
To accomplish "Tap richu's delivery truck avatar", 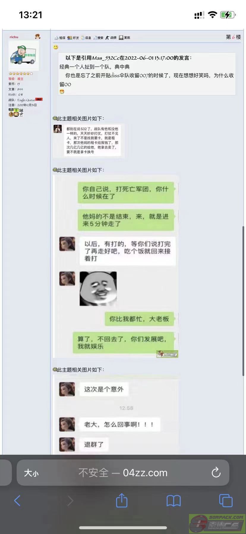I will click(23, 55).
